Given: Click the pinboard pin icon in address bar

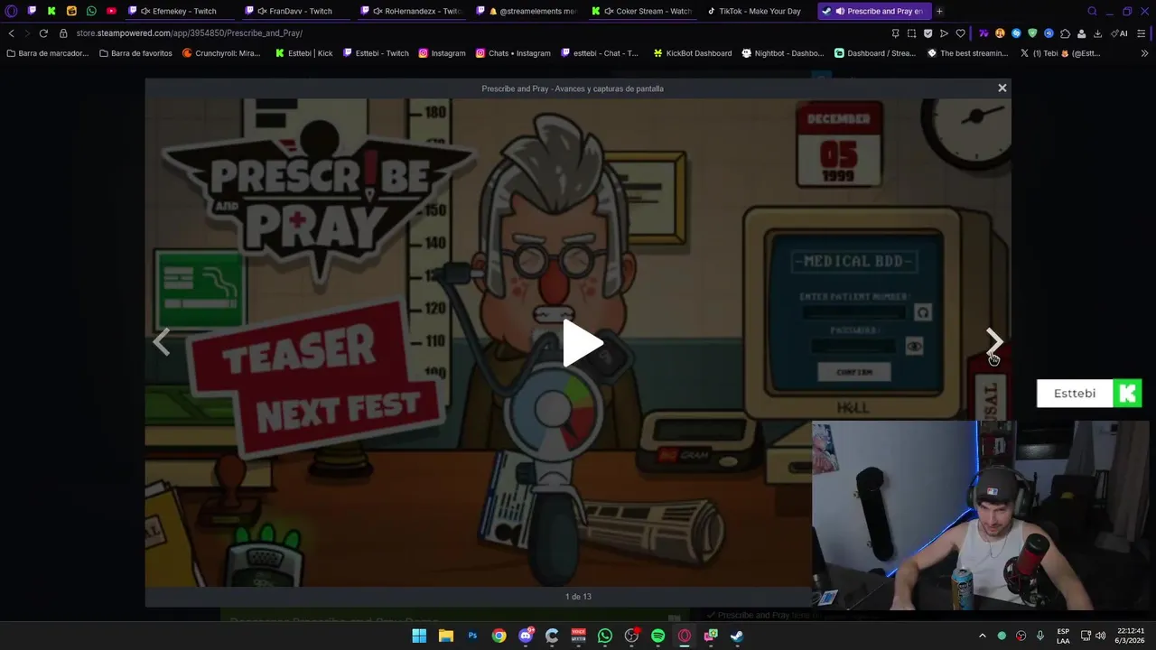Looking at the screenshot, I should (895, 33).
